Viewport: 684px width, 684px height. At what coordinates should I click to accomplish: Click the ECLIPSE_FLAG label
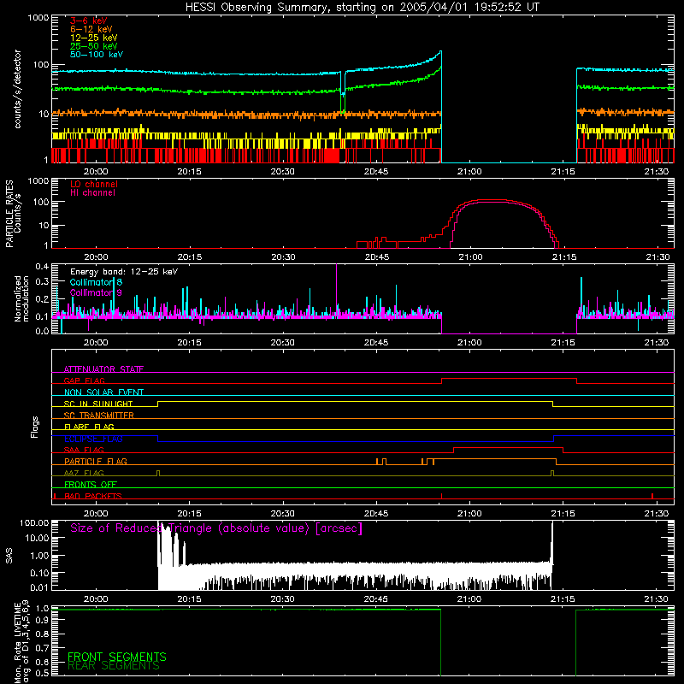pos(93,439)
